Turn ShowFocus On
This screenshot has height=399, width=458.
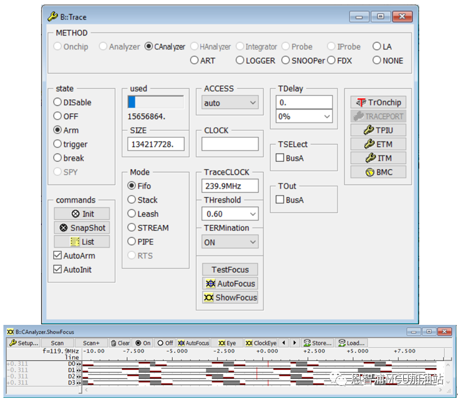(x=143, y=343)
